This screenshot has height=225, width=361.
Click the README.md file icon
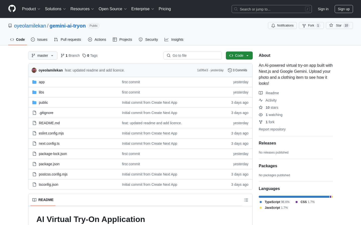pos(34,123)
